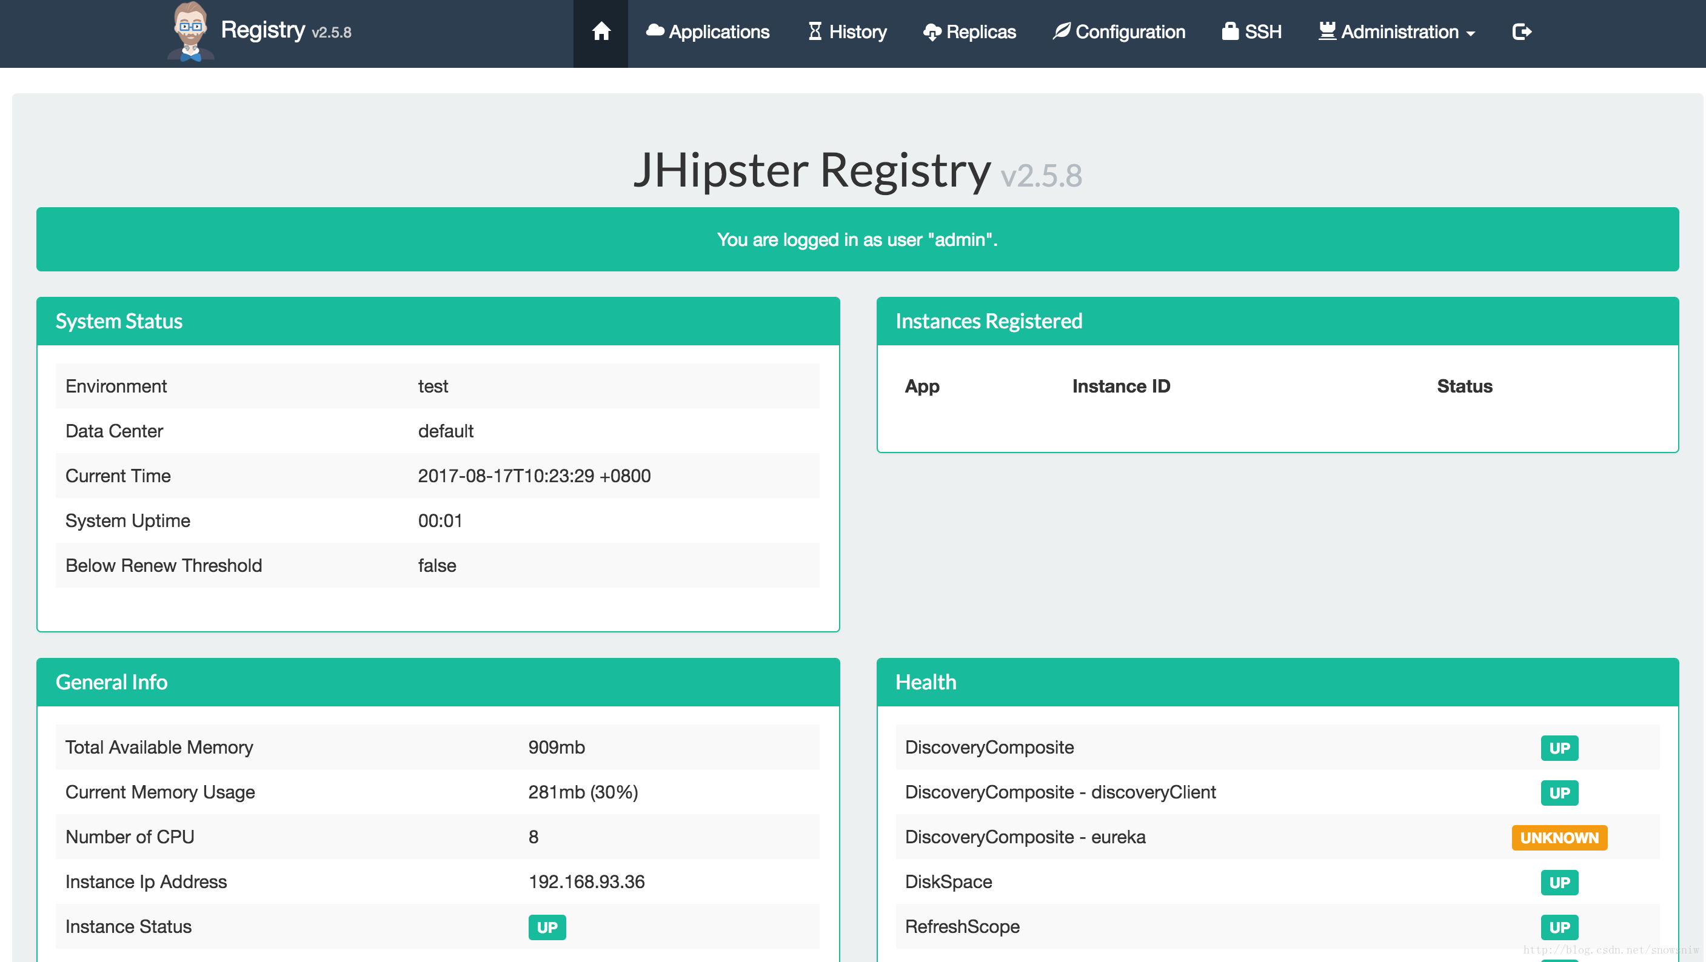Image resolution: width=1706 pixels, height=962 pixels.
Task: Click the General Info panel header
Action: (x=438, y=682)
